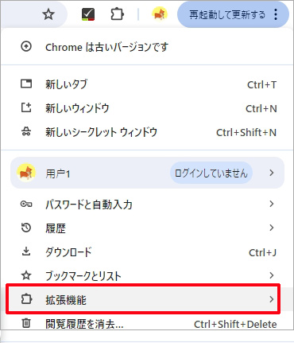Click the incognito spy icon
Viewport: 294px width, 343px height.
(26, 131)
